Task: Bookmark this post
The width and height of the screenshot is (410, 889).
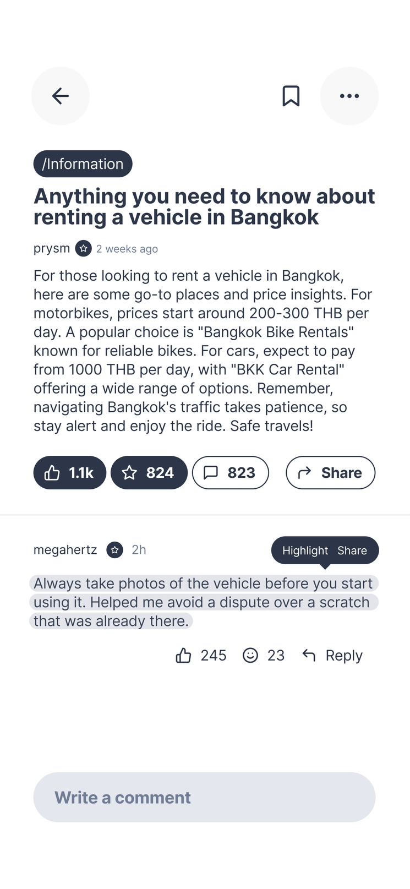Action: tap(291, 96)
